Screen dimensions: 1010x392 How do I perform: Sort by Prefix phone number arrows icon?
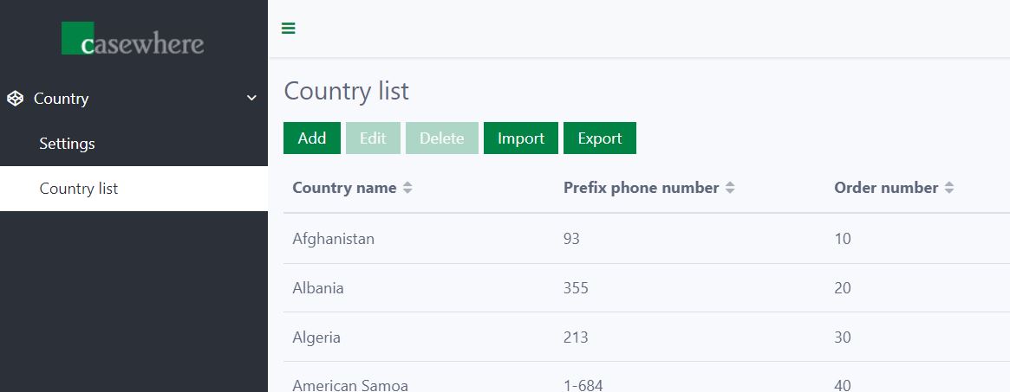pos(730,188)
